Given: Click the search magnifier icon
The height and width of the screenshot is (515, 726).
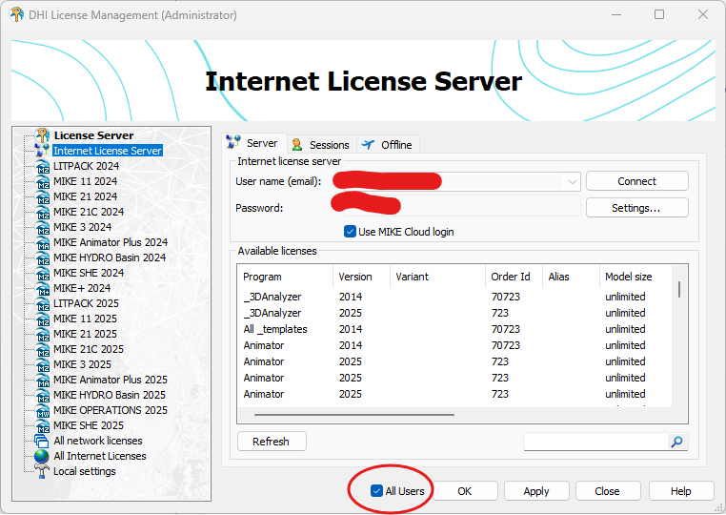Looking at the screenshot, I should coord(676,442).
